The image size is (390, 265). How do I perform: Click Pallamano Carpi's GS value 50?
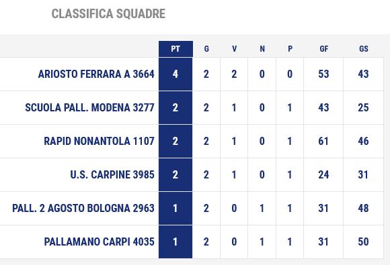point(363,242)
